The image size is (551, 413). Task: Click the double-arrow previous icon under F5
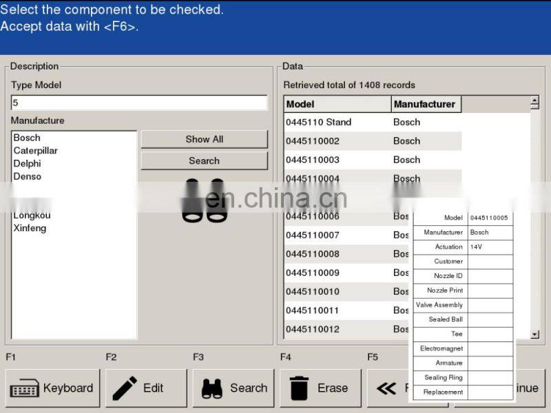click(386, 389)
